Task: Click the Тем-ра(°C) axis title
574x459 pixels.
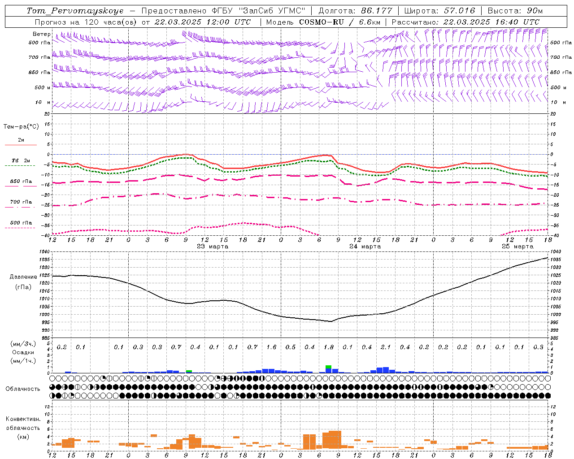Action: click(x=22, y=127)
